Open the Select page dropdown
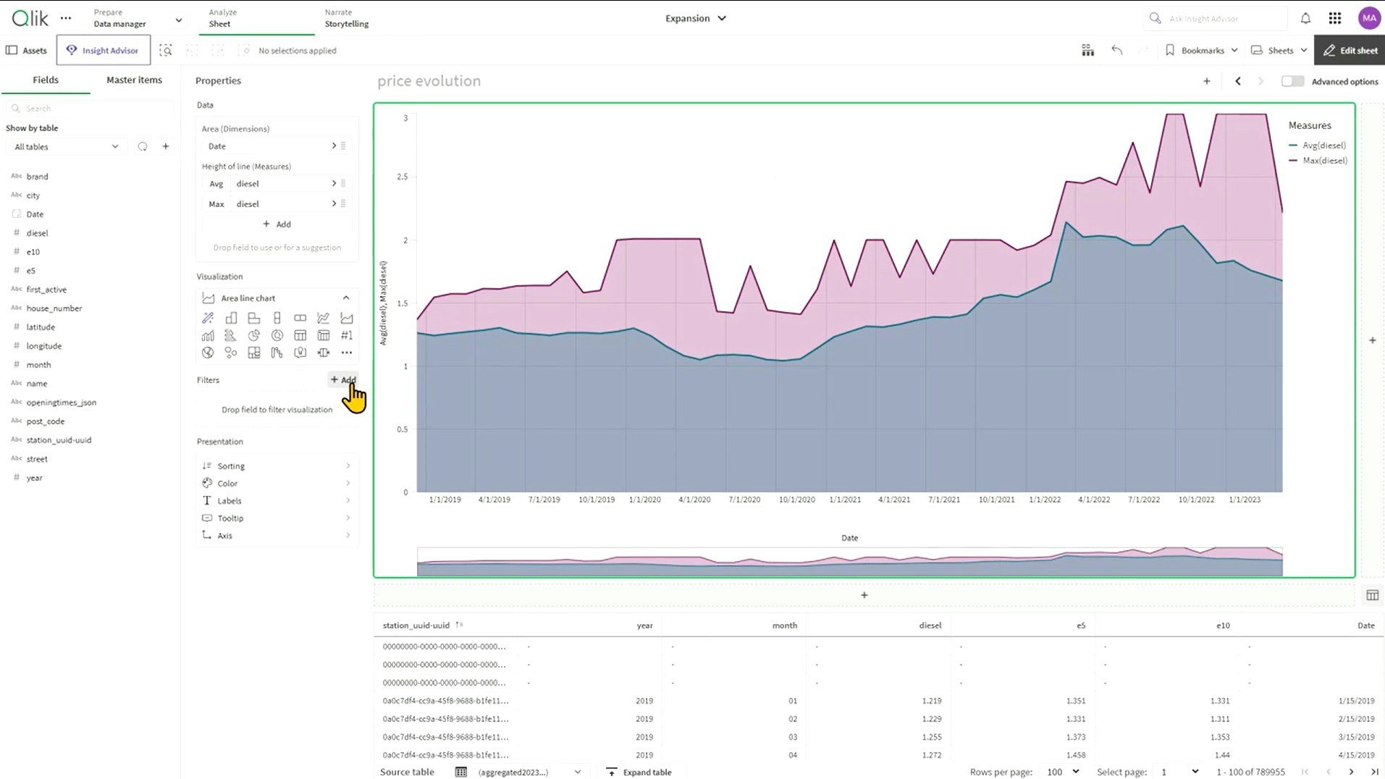The height and width of the screenshot is (779, 1385). tap(1179, 772)
